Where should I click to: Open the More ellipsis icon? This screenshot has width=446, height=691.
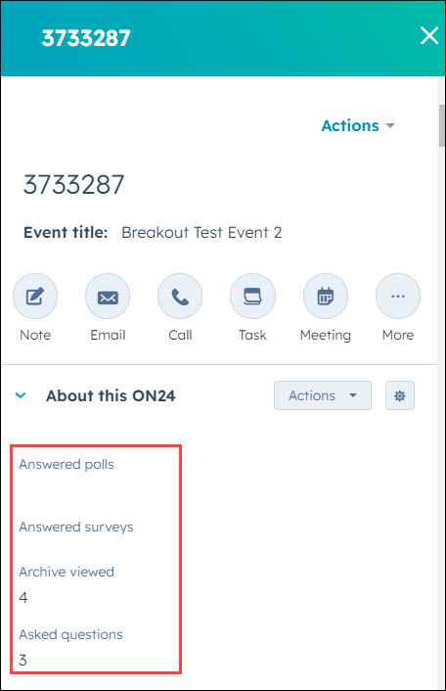click(x=398, y=297)
